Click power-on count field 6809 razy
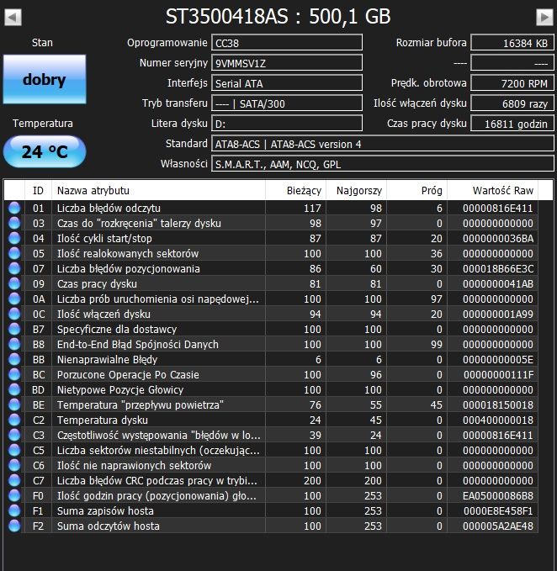Viewport: 557px width, 571px height. click(512, 103)
